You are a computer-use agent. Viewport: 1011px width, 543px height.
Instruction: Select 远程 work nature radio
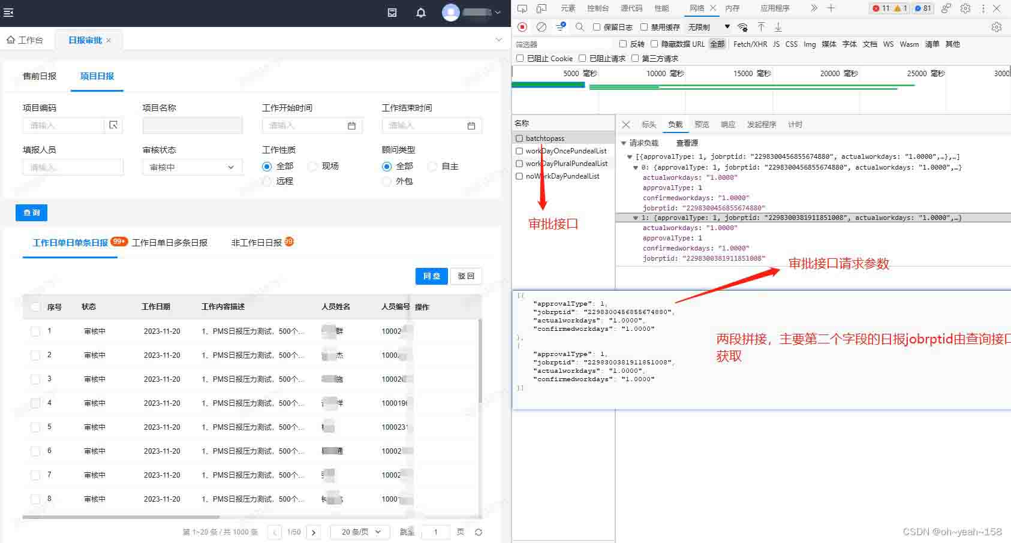pos(267,181)
